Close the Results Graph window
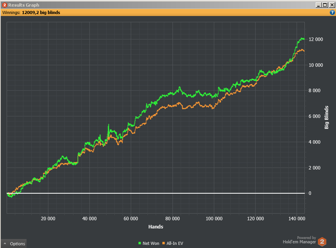Viewport: 336px width, 248px height. (x=332, y=5)
